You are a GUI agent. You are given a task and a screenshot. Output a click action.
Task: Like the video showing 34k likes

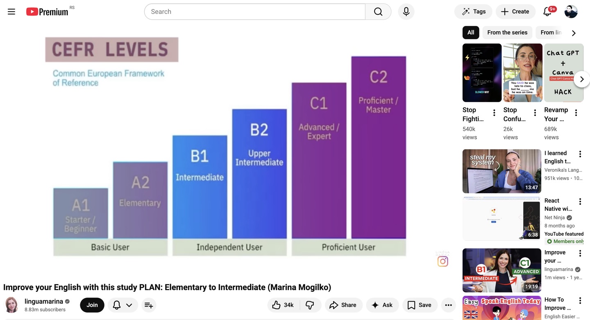pyautogui.click(x=282, y=305)
